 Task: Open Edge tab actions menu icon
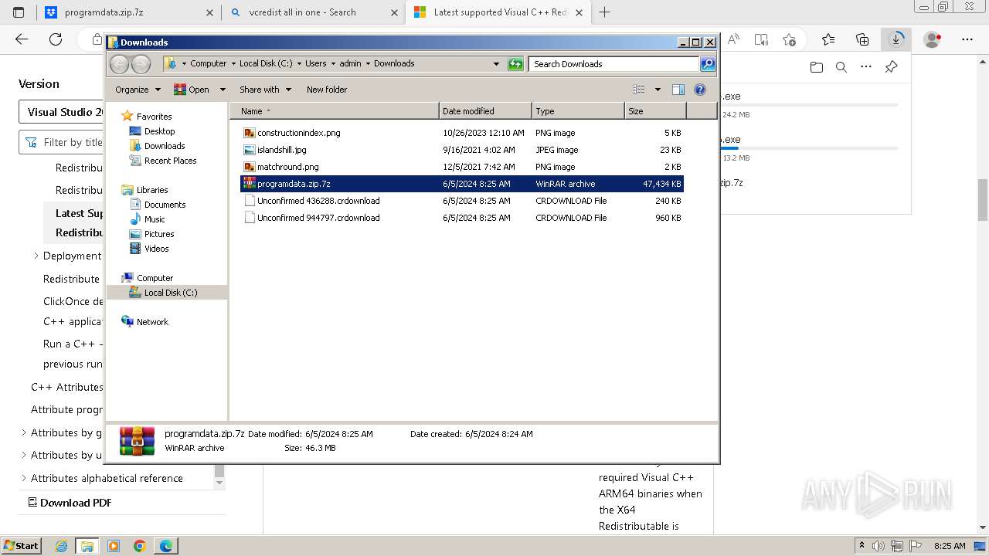click(x=19, y=12)
